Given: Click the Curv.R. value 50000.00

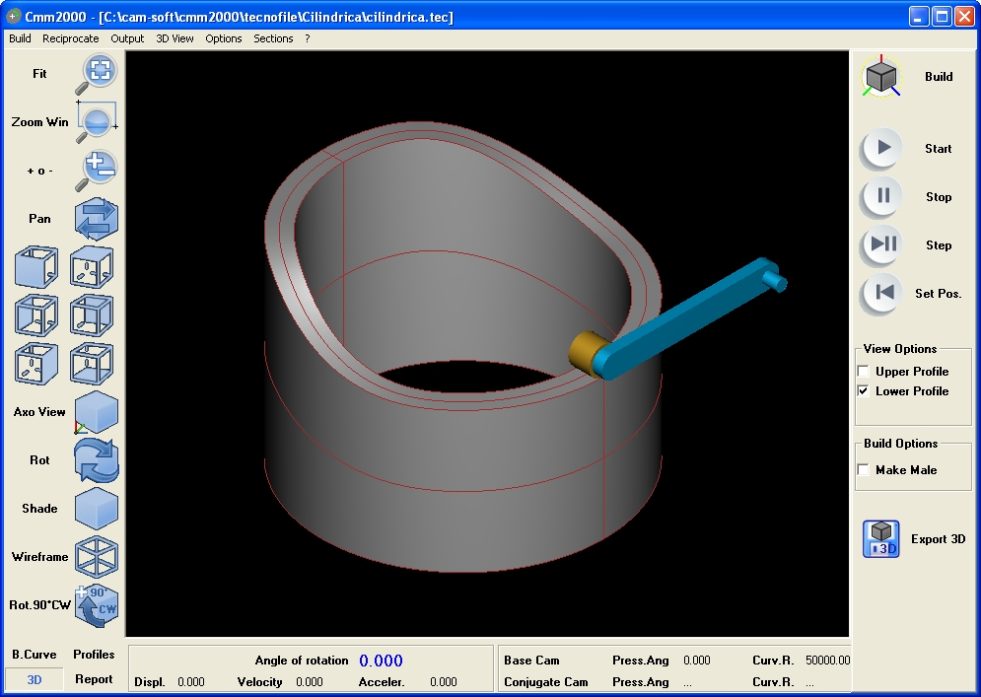Looking at the screenshot, I should click(828, 661).
